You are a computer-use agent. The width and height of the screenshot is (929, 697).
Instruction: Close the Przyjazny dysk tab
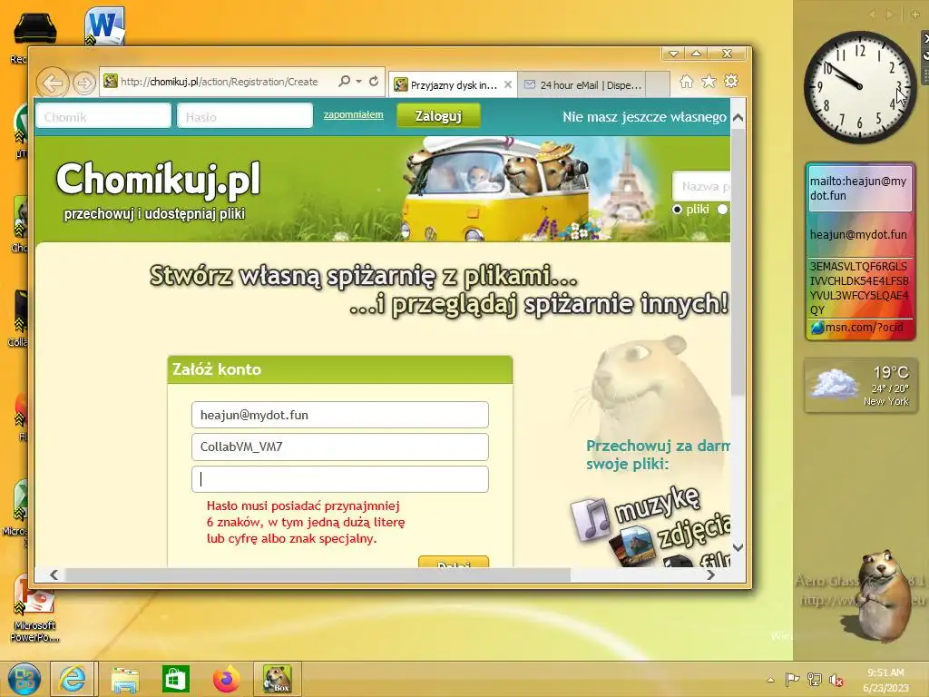point(508,84)
